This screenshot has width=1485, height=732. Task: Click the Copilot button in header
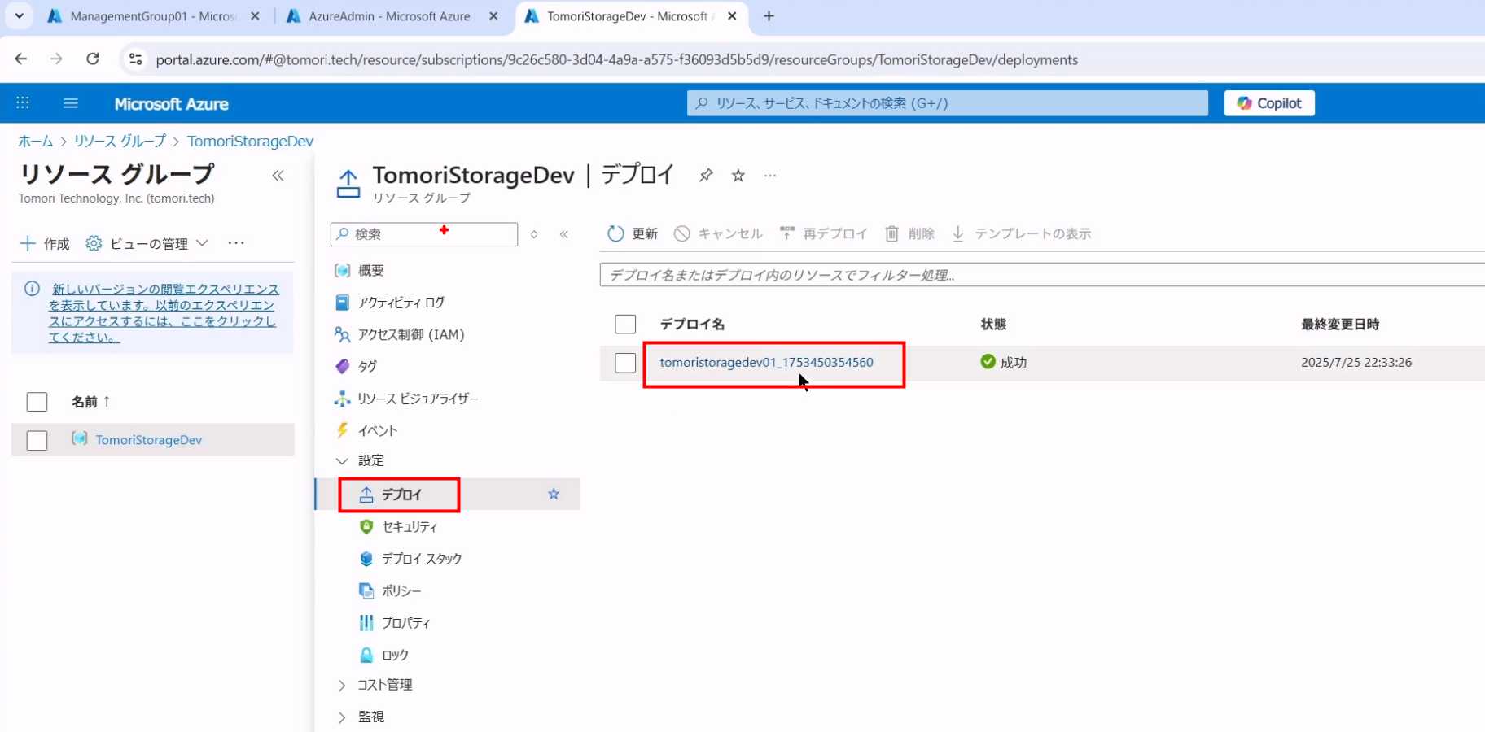(x=1268, y=103)
